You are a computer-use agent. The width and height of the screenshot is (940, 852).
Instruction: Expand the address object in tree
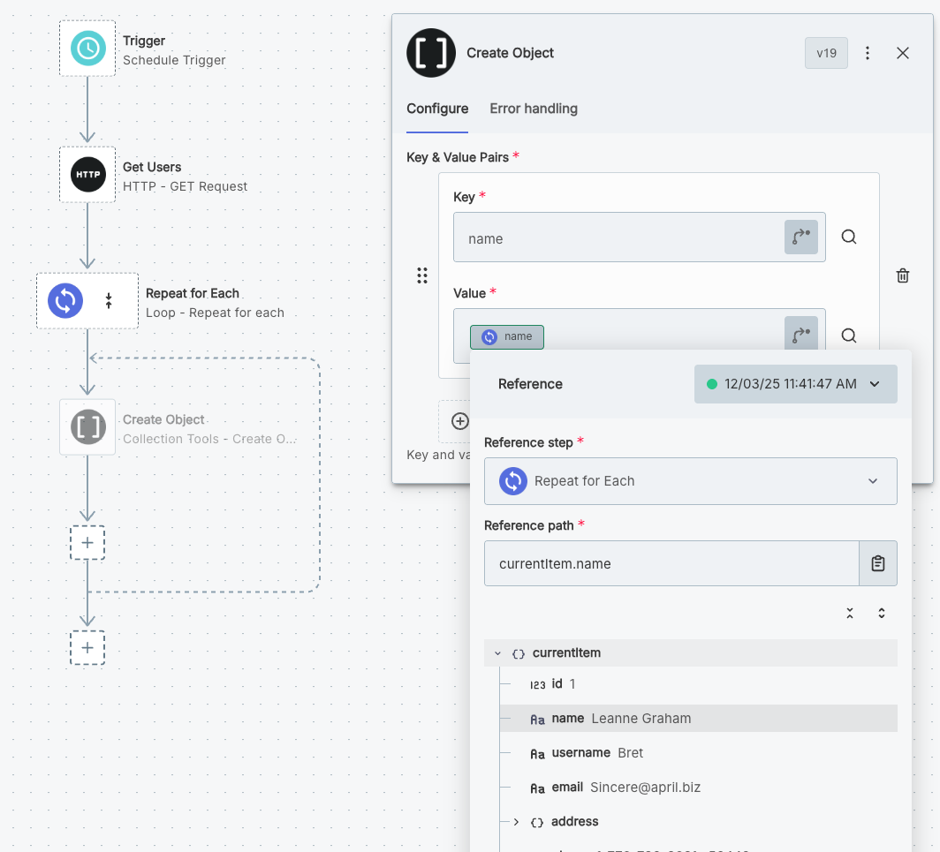click(516, 822)
